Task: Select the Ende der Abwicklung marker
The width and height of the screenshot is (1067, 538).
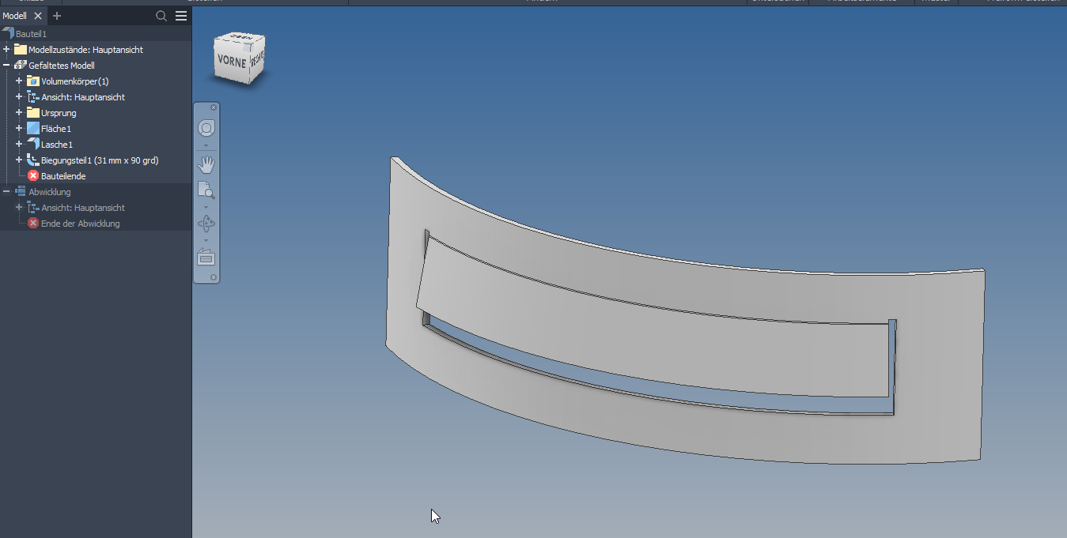Action: coord(32,223)
